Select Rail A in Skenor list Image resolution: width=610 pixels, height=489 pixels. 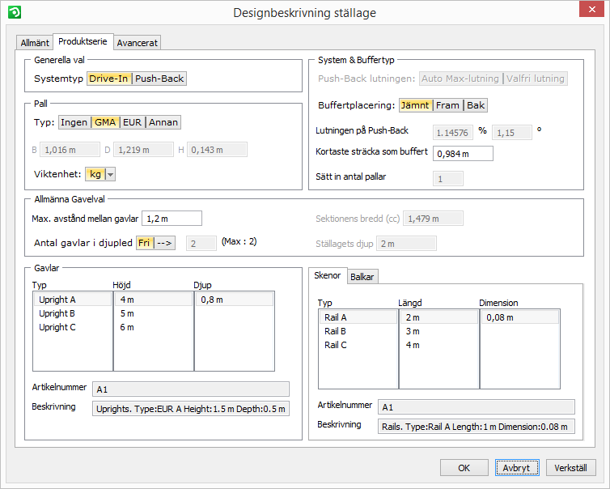pos(358,317)
